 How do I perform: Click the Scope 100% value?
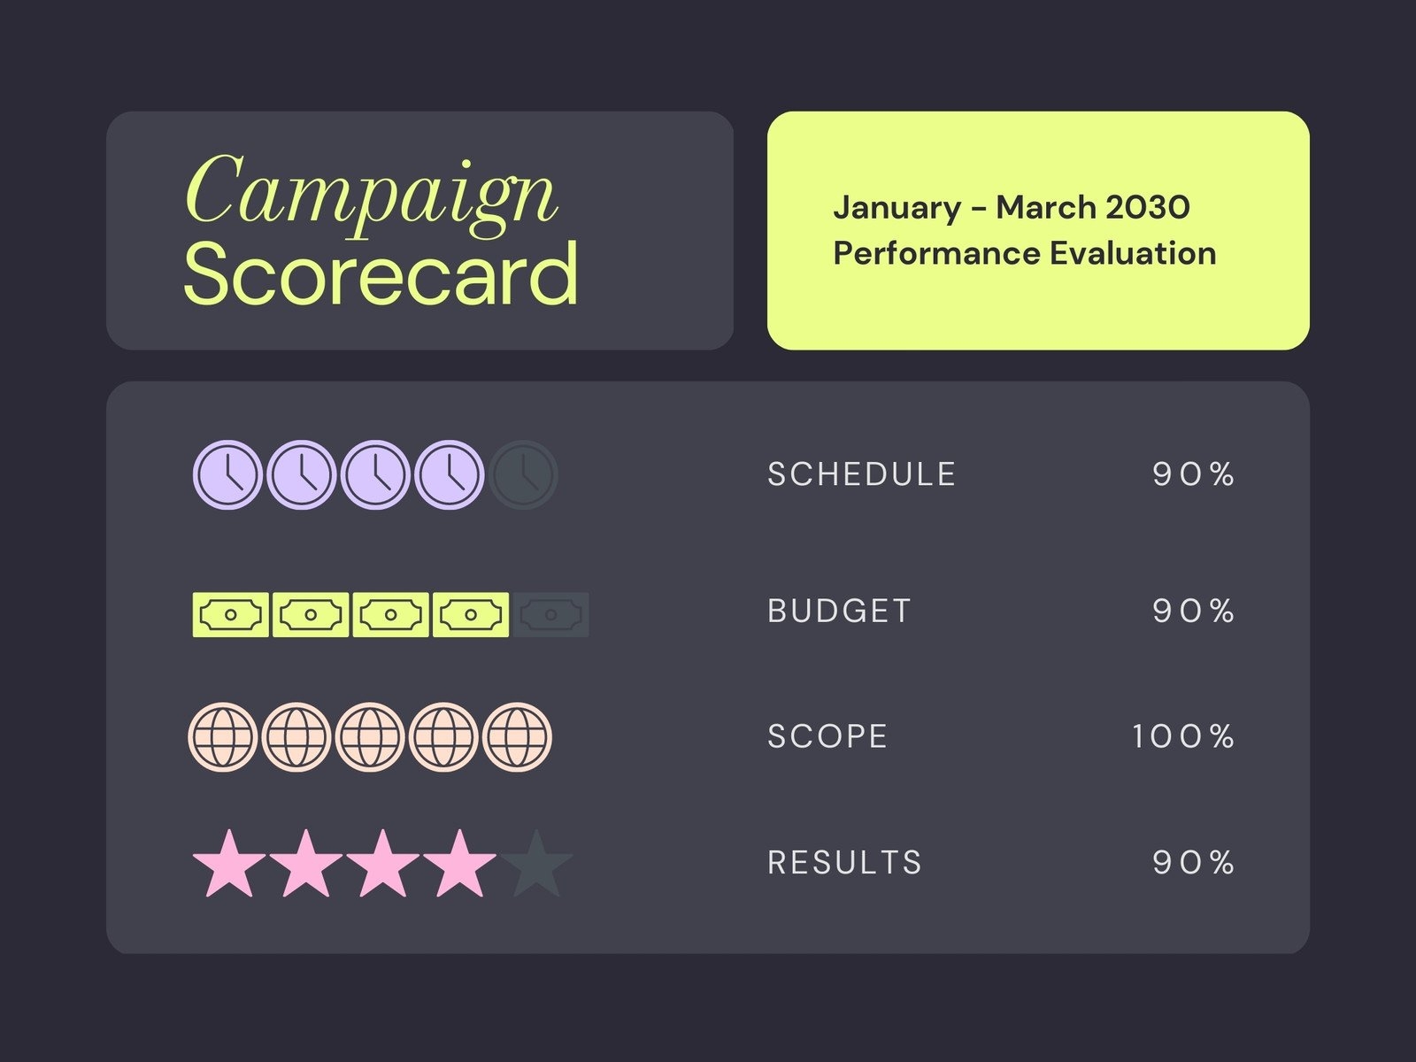click(1183, 737)
